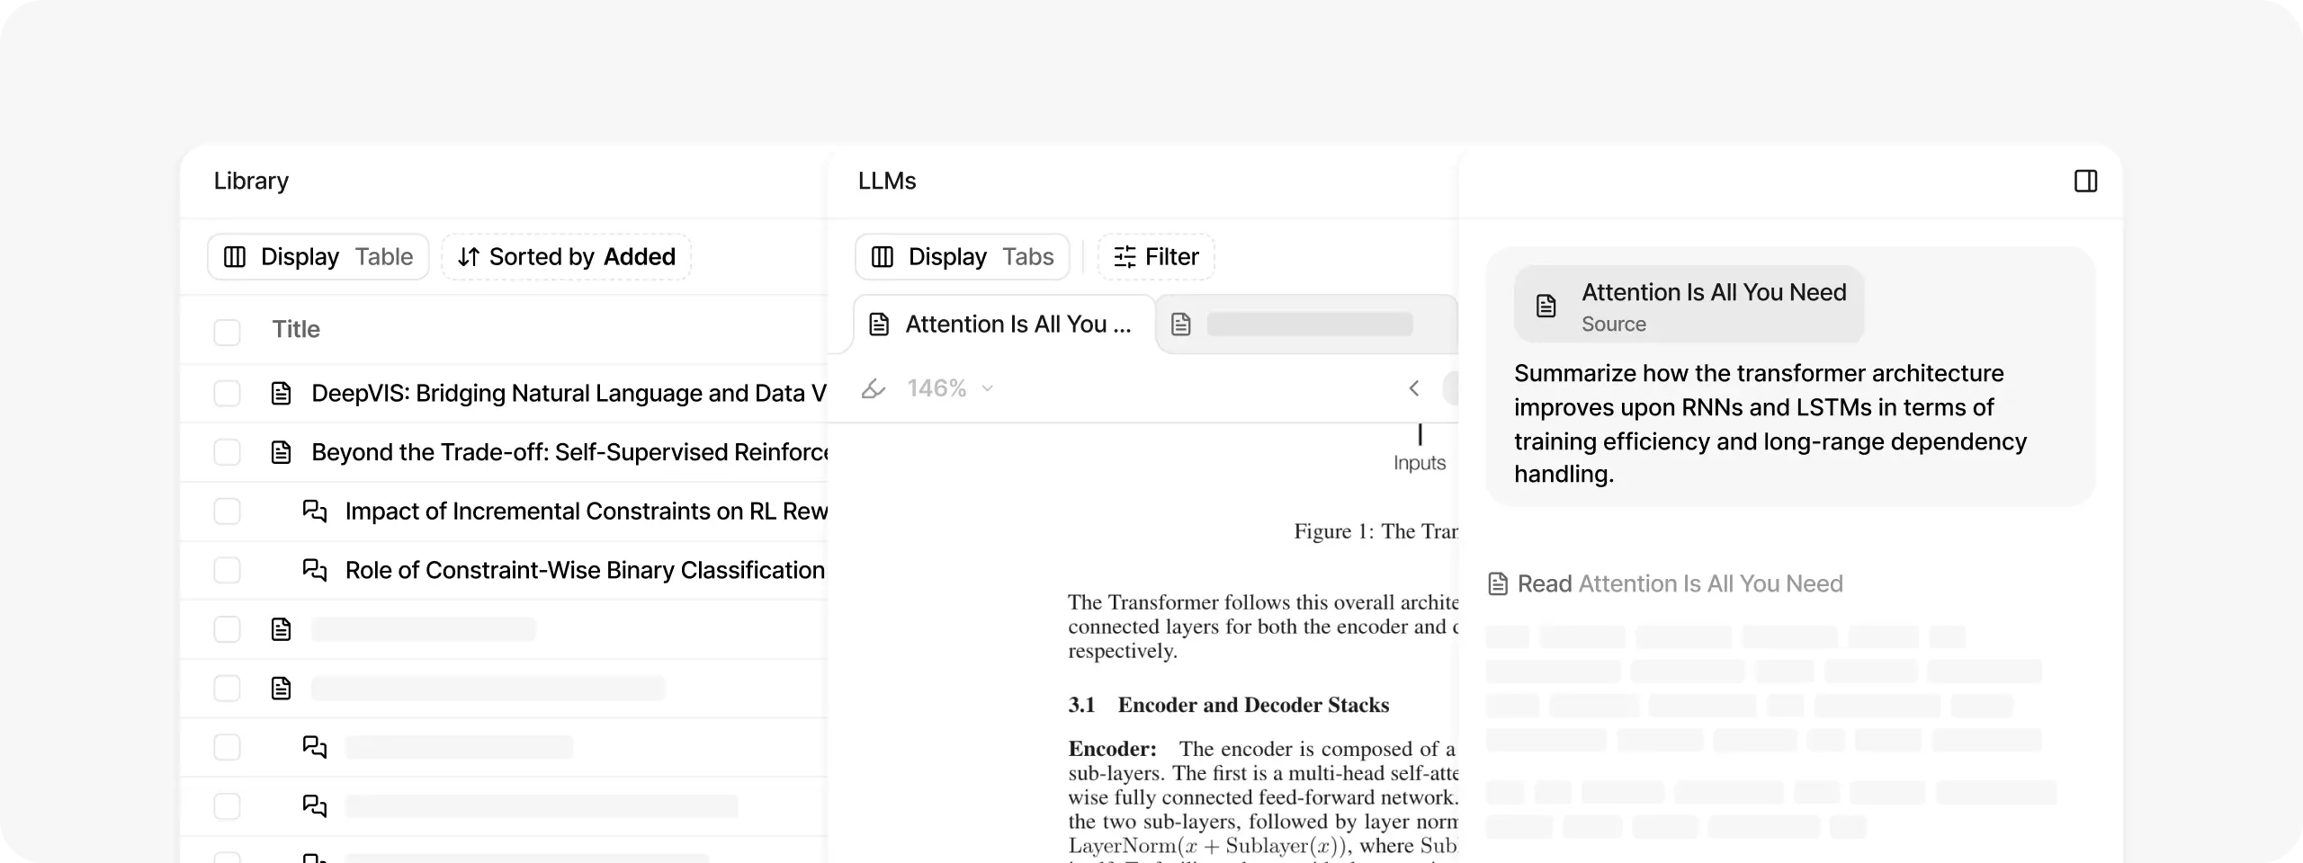Click the document icon beside DeepVIS paper
Image resolution: width=2303 pixels, height=863 pixels.
coord(282,393)
